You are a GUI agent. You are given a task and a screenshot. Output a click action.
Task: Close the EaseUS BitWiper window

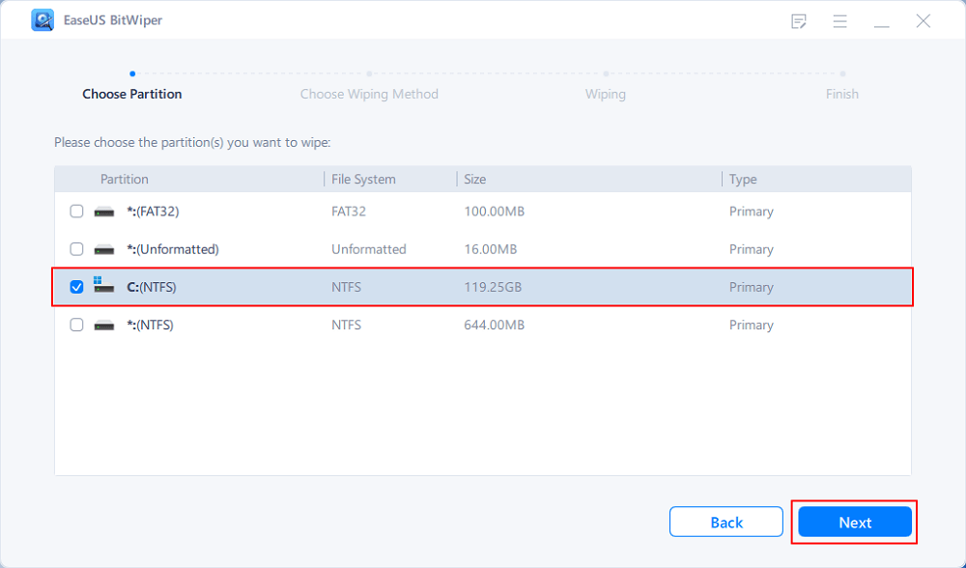pos(923,21)
